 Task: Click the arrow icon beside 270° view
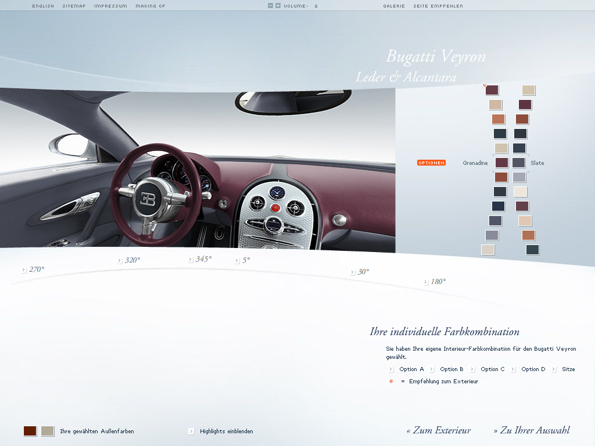click(x=24, y=270)
